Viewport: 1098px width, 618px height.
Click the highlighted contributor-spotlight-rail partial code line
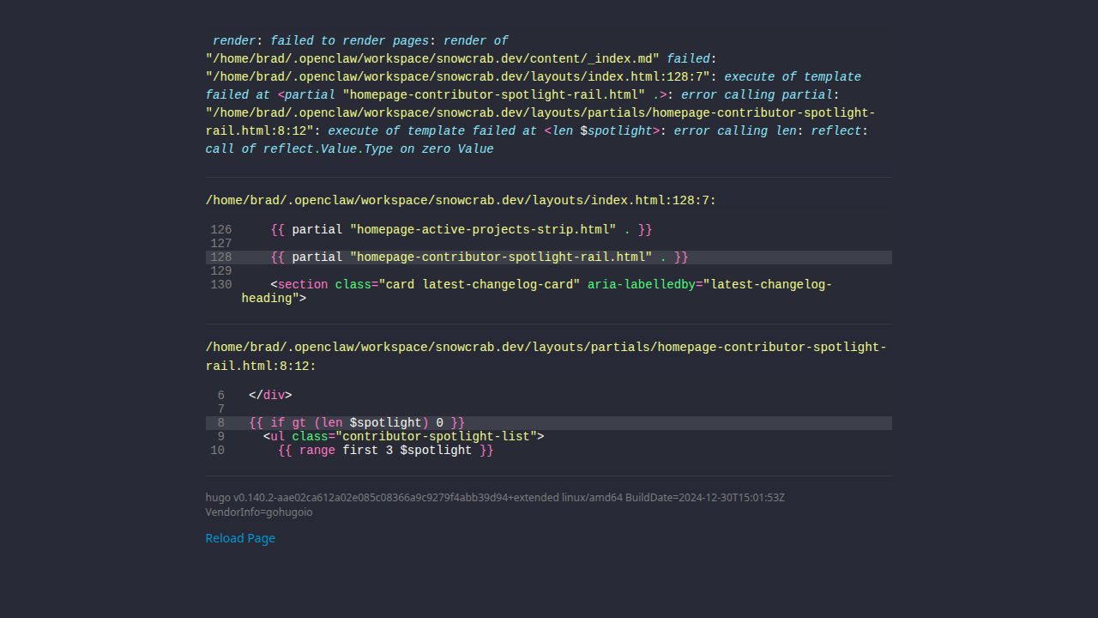pos(479,257)
